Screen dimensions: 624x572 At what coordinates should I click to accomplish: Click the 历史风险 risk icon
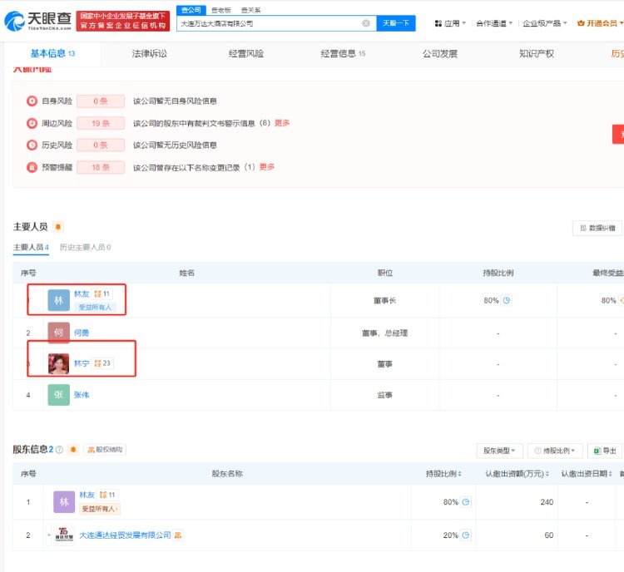(32, 145)
